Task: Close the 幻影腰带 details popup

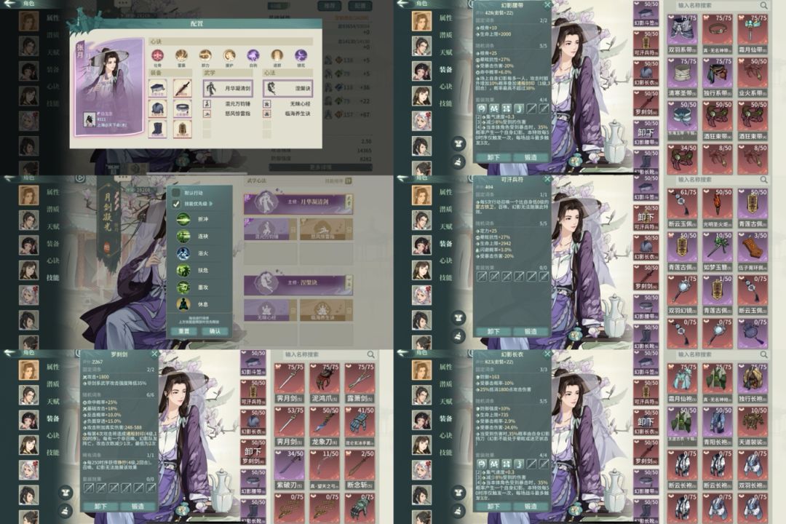Action: pos(547,4)
